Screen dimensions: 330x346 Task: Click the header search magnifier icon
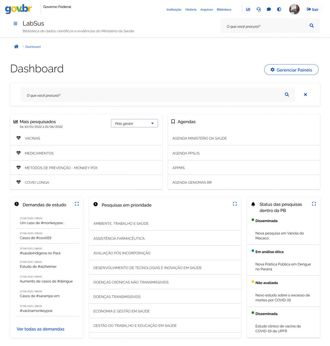point(311,26)
